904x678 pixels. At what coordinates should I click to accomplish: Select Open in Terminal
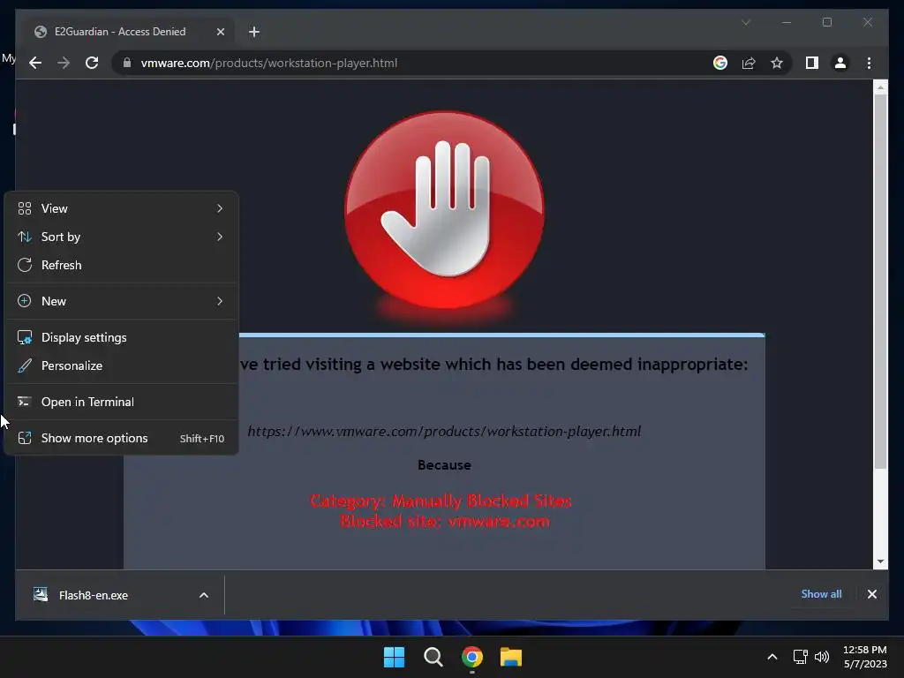coord(121,402)
